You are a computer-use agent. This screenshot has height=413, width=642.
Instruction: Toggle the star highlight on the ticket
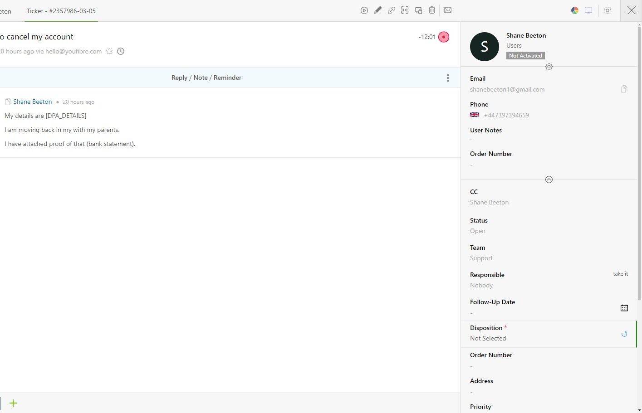click(x=109, y=51)
